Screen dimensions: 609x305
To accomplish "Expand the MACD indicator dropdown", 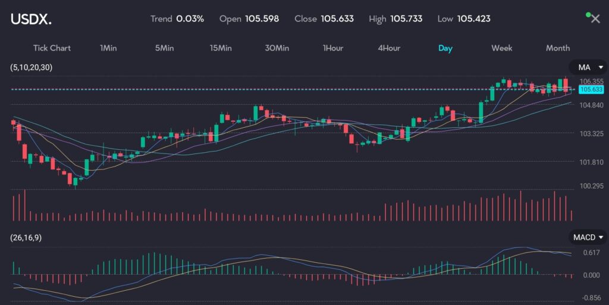I will click(x=588, y=237).
